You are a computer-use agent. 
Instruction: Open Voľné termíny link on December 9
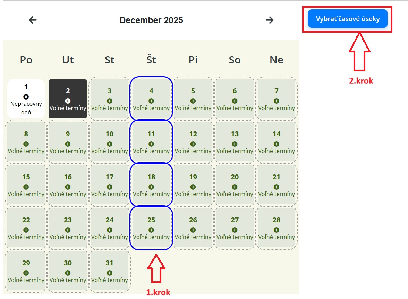[x=68, y=151]
